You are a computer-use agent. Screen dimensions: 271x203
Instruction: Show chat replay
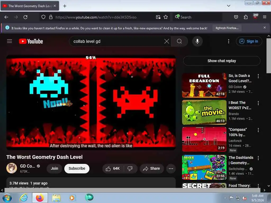coord(222,61)
